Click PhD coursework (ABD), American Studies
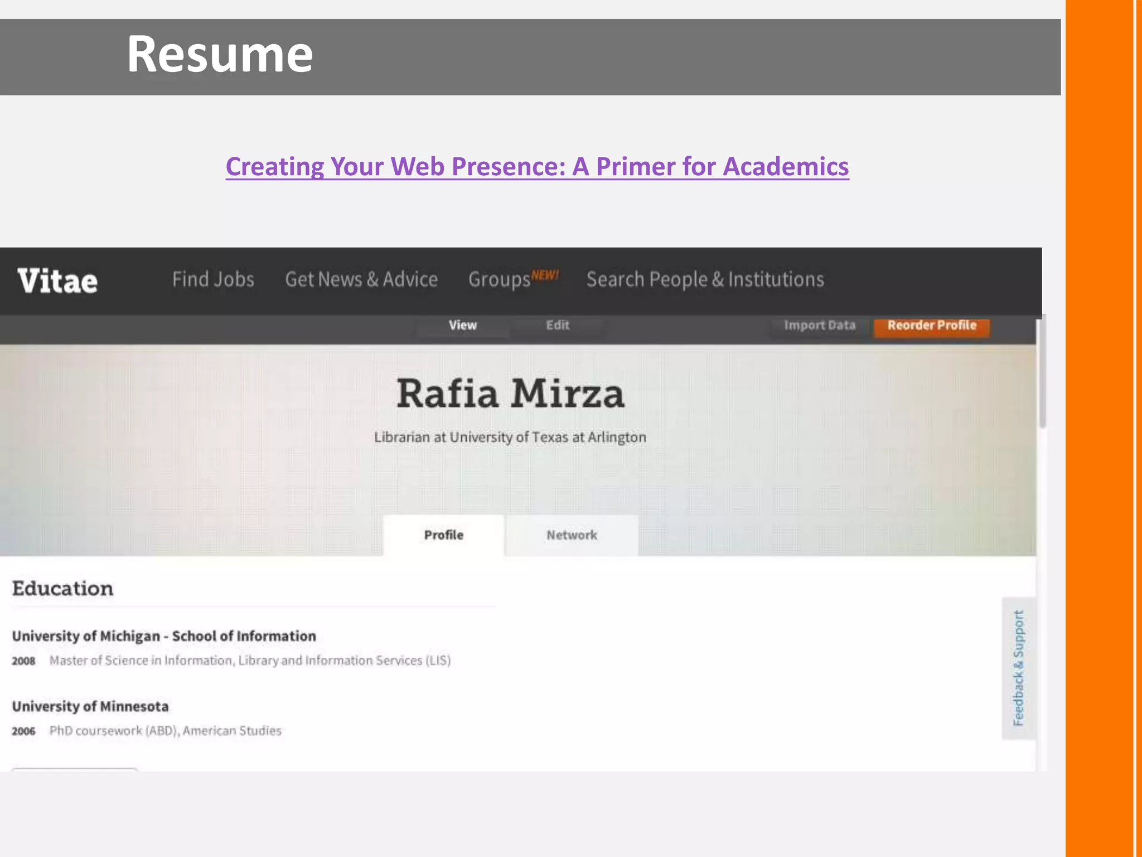This screenshot has height=857, width=1142. tap(165, 731)
